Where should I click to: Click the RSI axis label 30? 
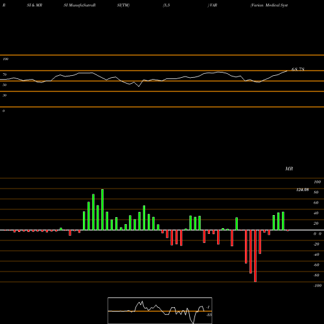pyautogui.click(x=5, y=95)
